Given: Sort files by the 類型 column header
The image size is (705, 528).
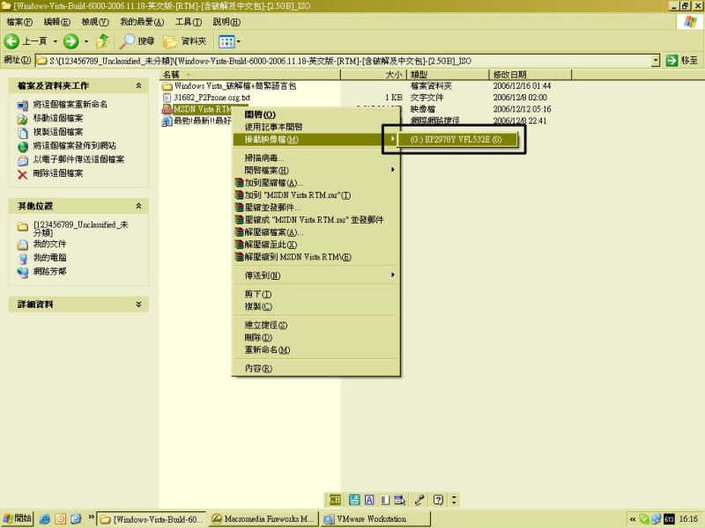Looking at the screenshot, I should click(448, 75).
